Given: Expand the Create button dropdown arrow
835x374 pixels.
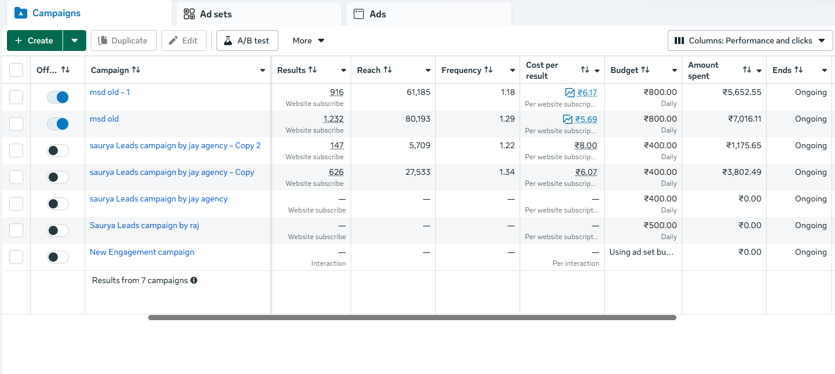Looking at the screenshot, I should [x=75, y=41].
